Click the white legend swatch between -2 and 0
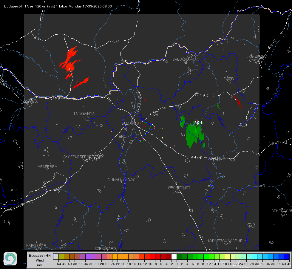292x269 pixels. pos(174,256)
